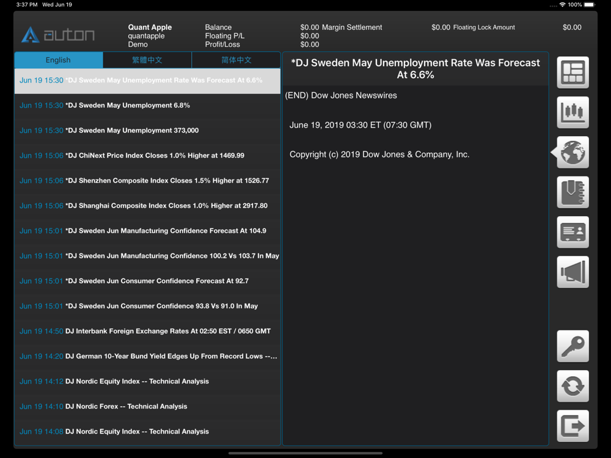611x458 pixels.
Task: Click the logout exit arrow icon
Action: click(x=573, y=426)
